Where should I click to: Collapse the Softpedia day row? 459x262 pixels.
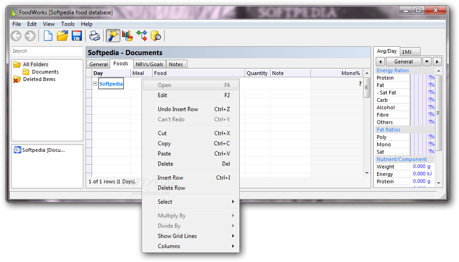coord(95,84)
